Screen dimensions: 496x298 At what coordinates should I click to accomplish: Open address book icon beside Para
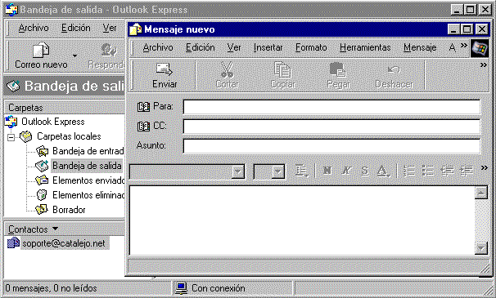(143, 107)
